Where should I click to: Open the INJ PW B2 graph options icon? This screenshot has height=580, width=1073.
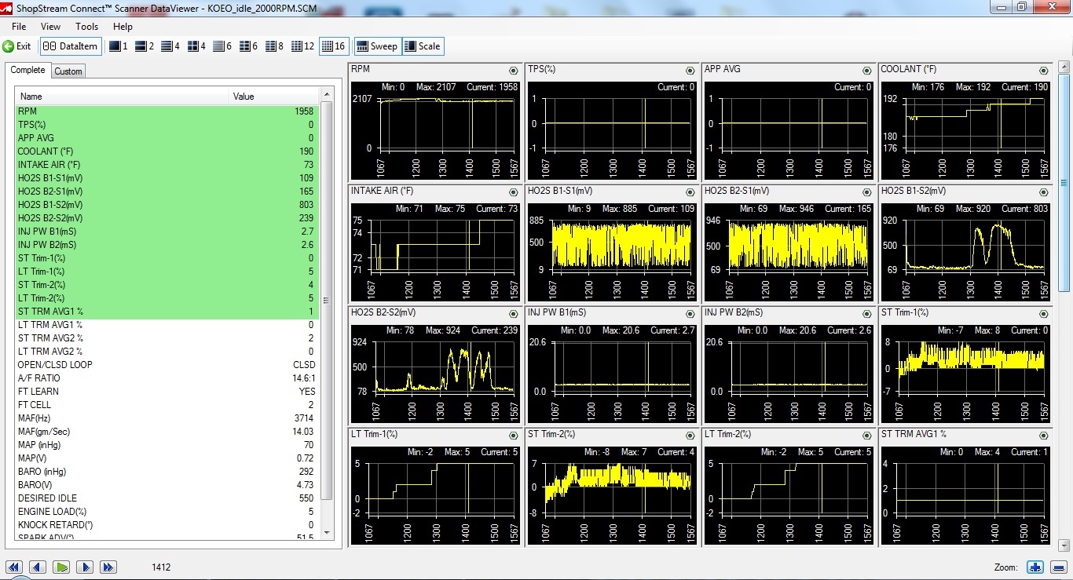[867, 314]
